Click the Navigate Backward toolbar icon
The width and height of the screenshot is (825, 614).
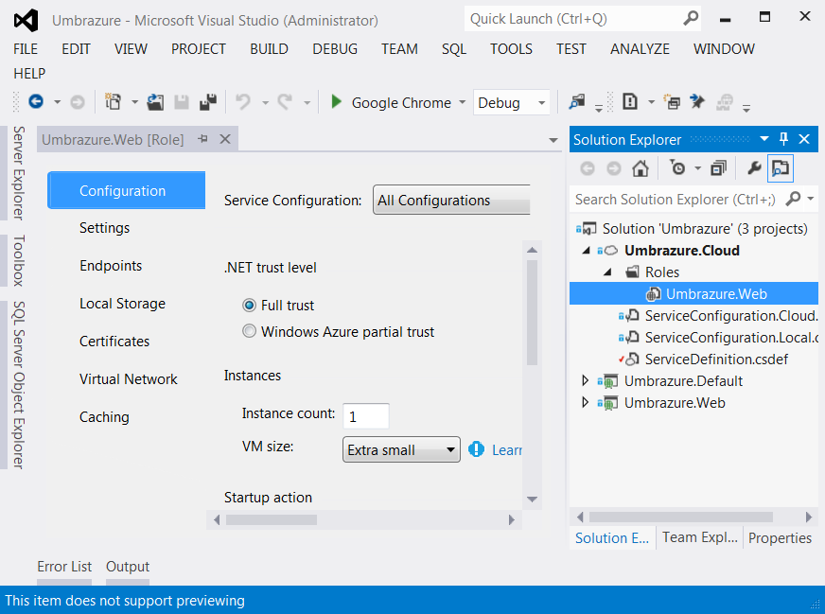[36, 102]
